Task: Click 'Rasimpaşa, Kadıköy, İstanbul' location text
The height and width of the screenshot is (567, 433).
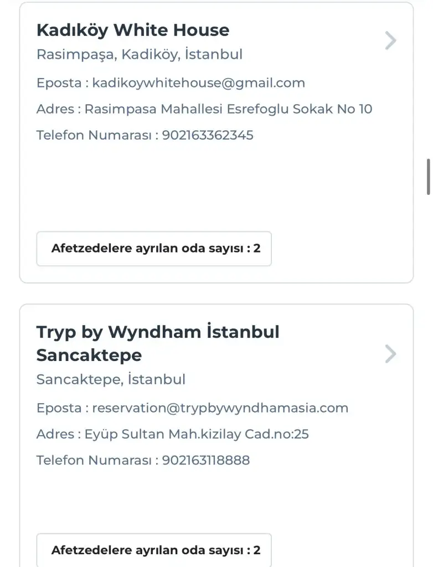Action: click(x=140, y=54)
